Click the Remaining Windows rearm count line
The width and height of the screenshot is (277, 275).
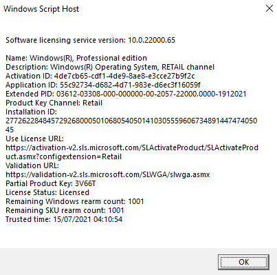click(75, 201)
